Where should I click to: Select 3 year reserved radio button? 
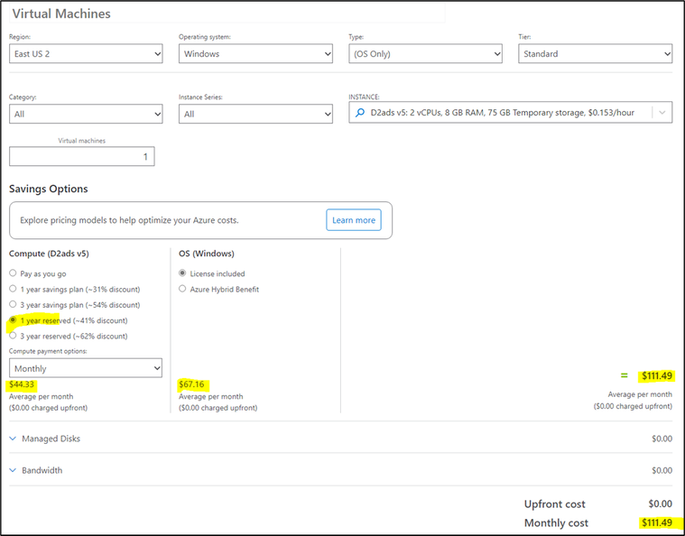click(13, 336)
